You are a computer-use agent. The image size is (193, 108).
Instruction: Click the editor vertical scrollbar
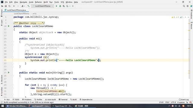coord(189,49)
